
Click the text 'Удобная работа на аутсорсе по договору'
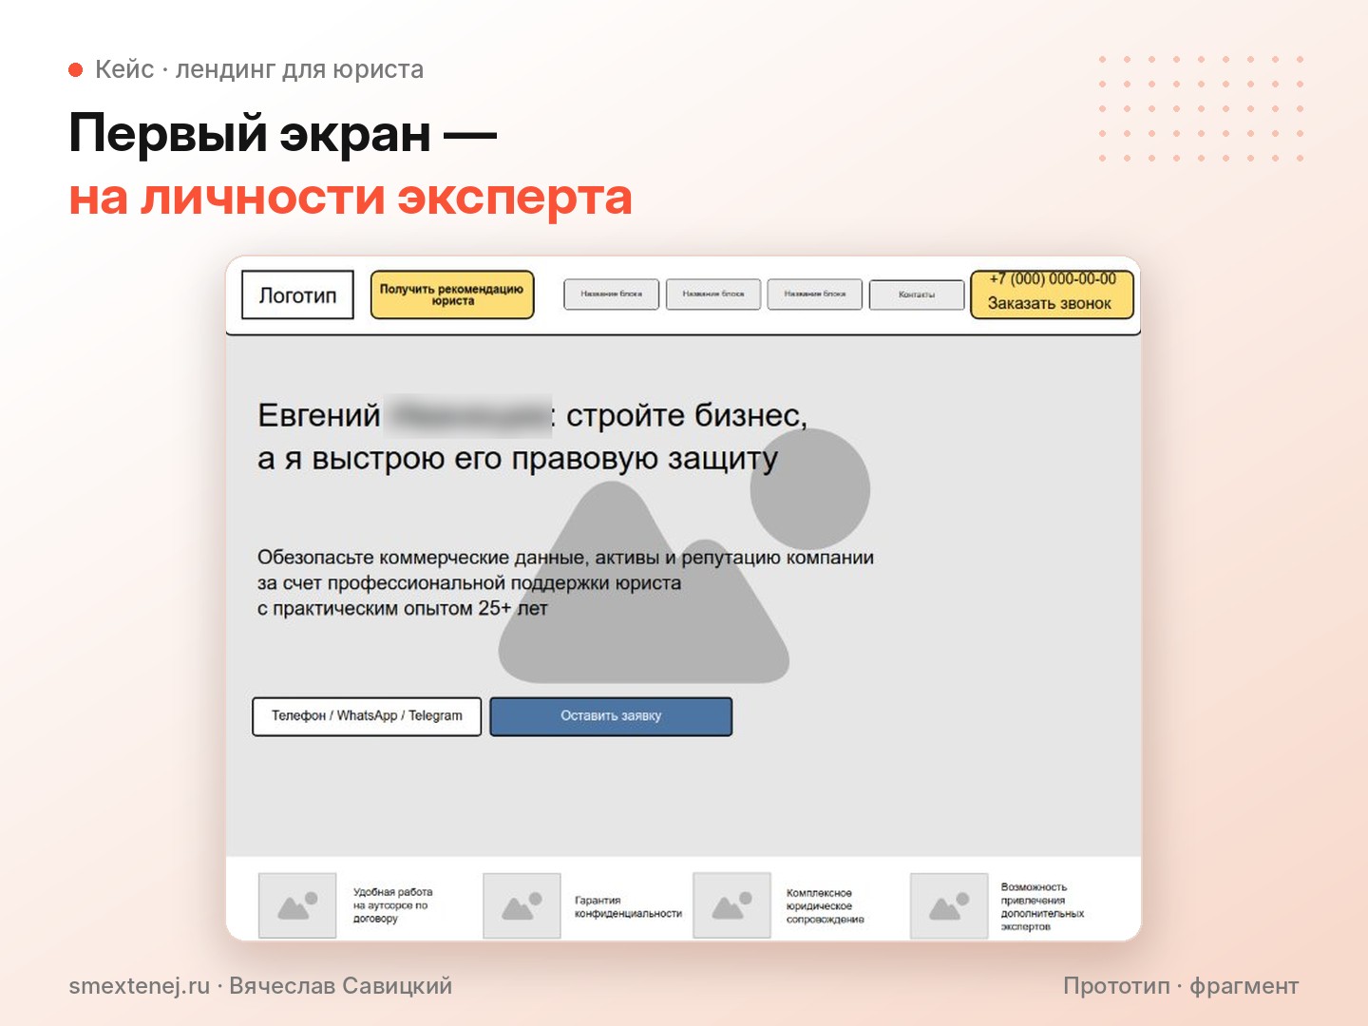pos(392,905)
